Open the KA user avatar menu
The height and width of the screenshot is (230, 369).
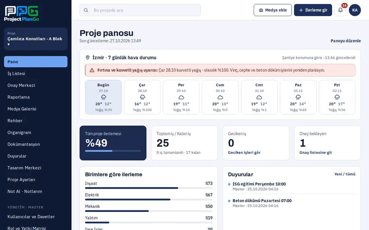pos(355,10)
